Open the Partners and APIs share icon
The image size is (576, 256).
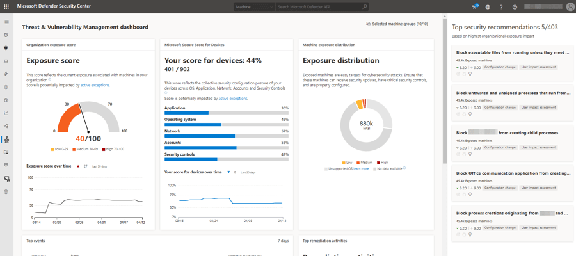[x=6, y=126]
